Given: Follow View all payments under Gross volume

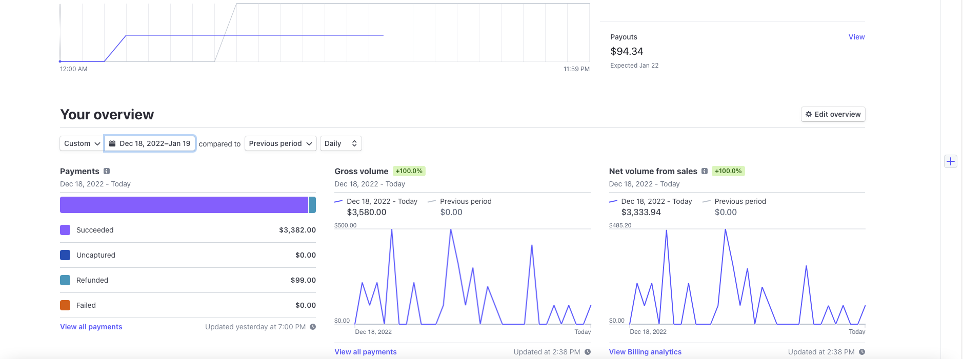Looking at the screenshot, I should (366, 352).
